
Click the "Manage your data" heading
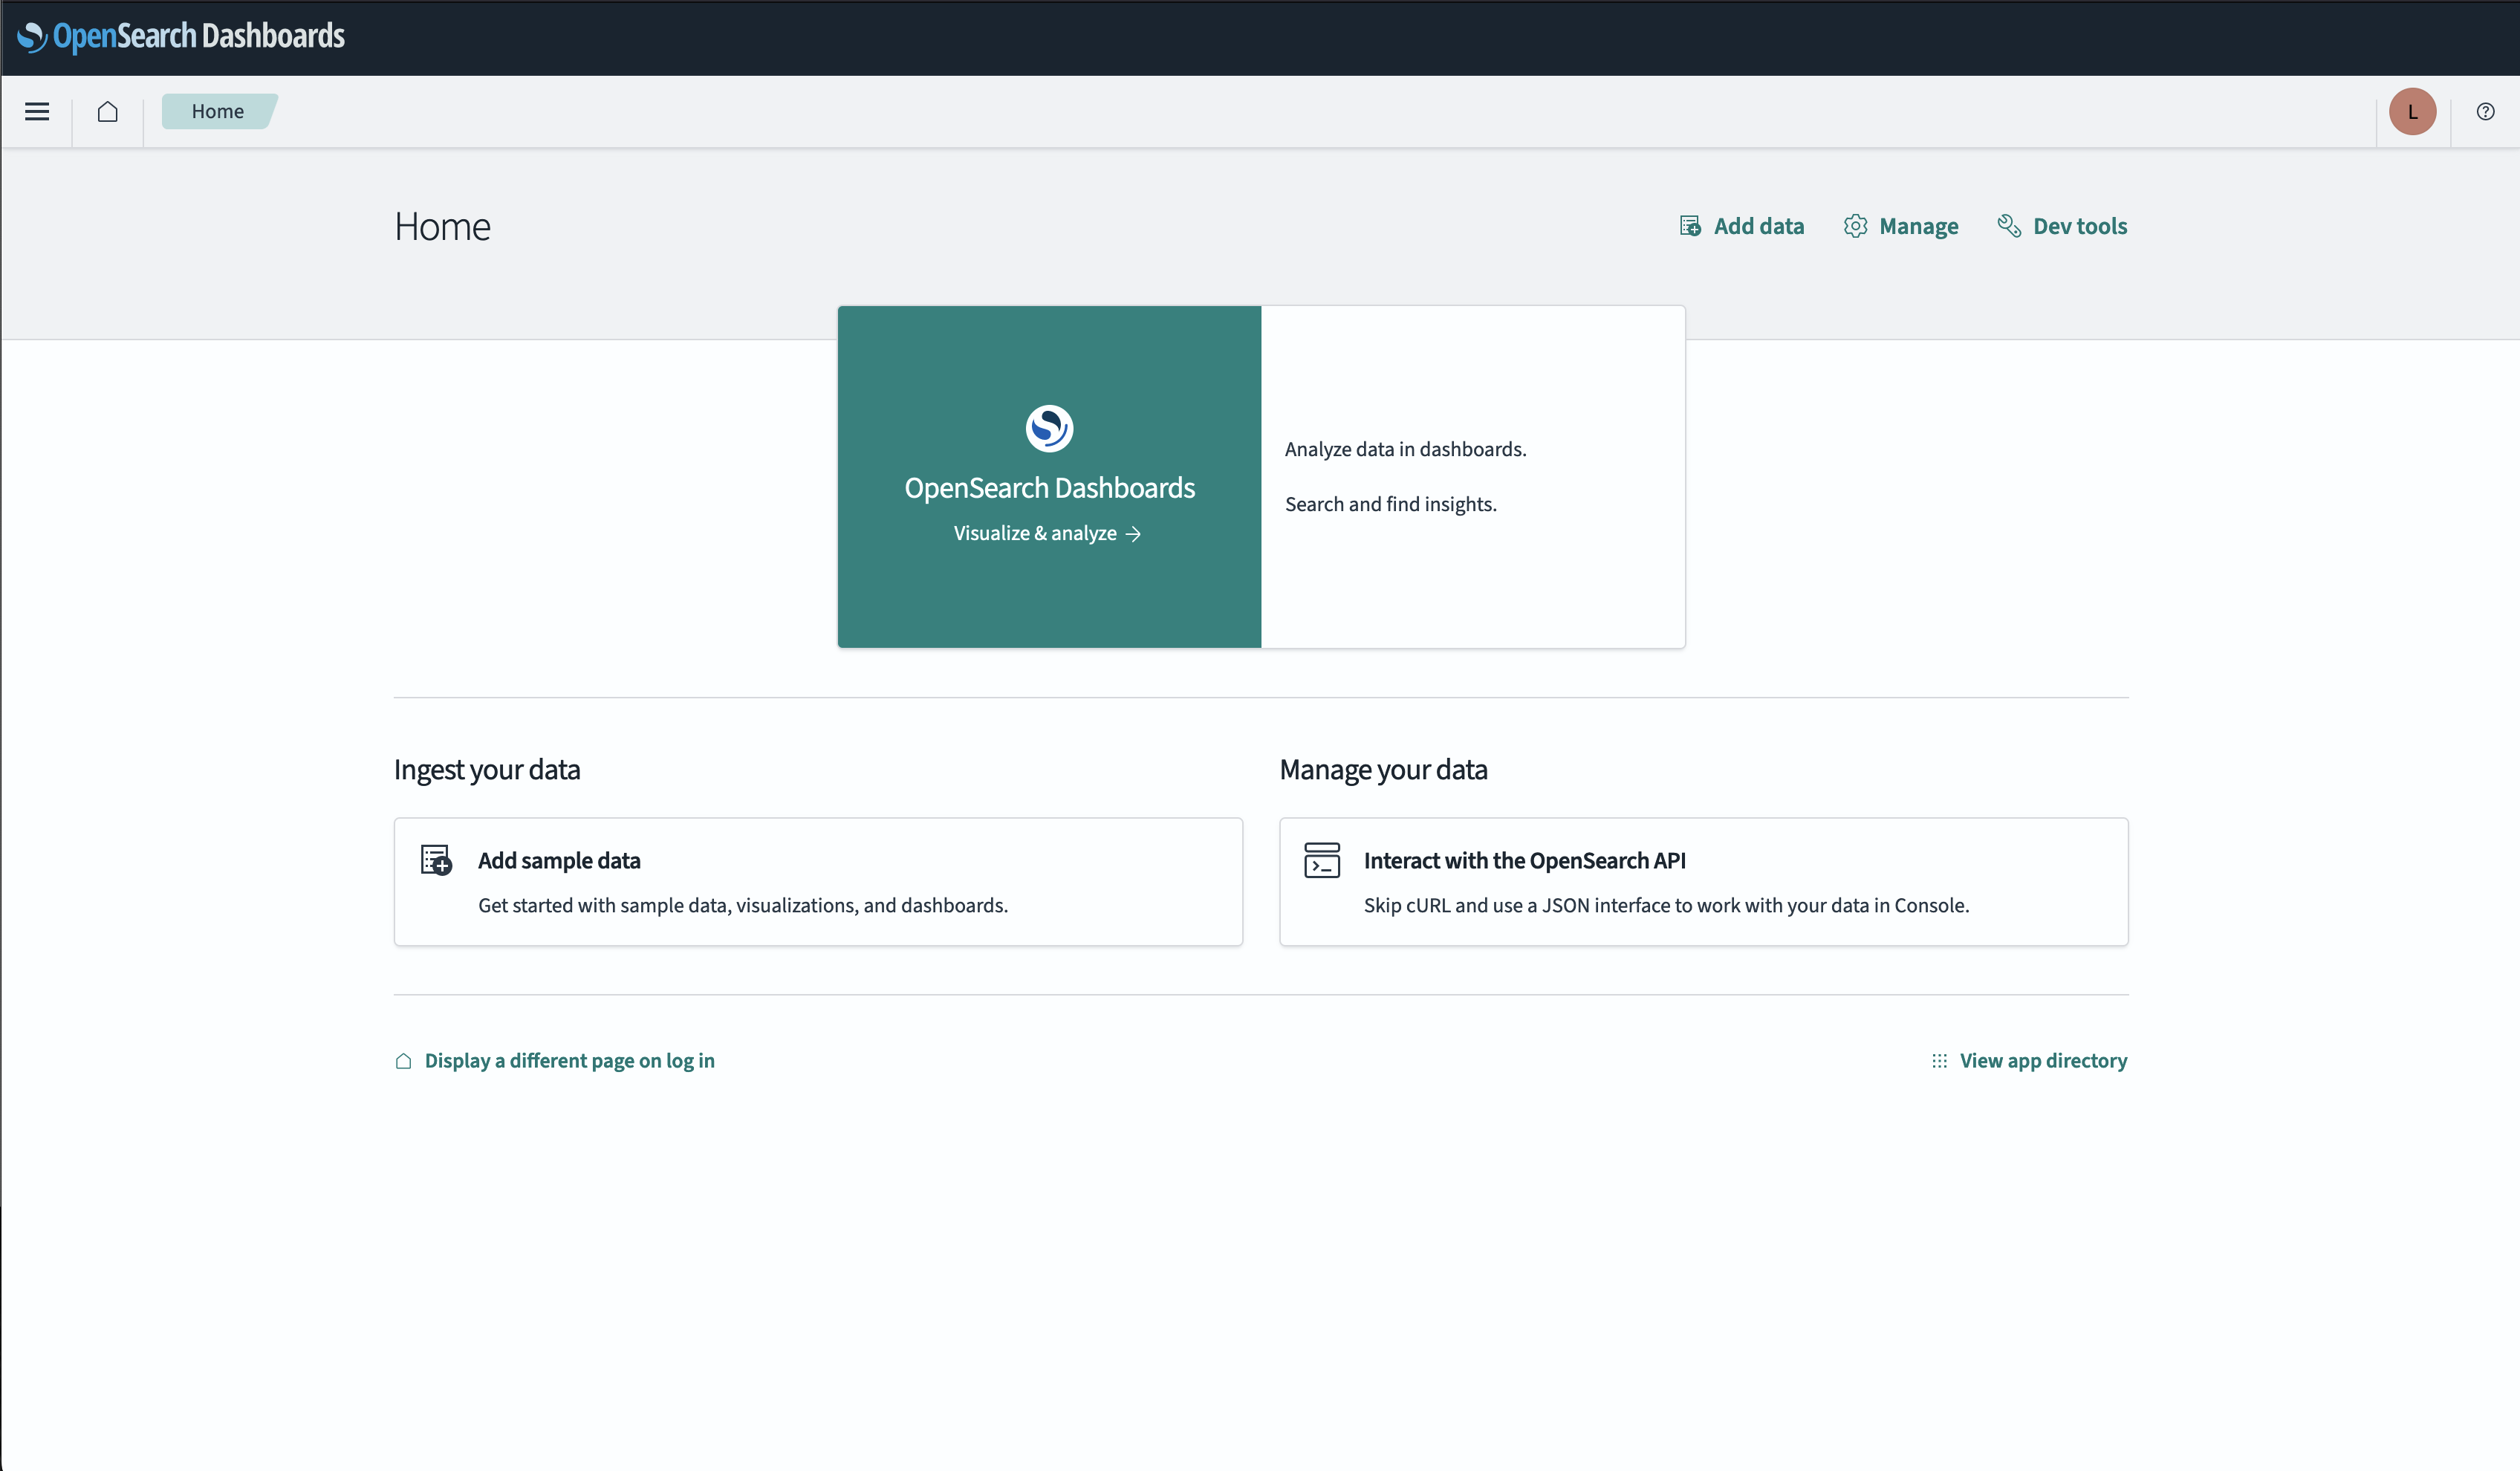click(1383, 769)
